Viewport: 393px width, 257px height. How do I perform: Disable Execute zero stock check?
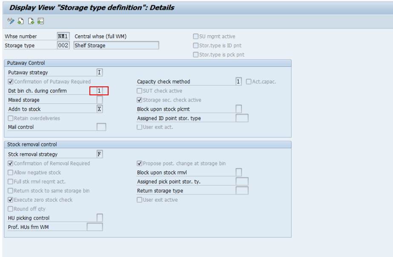(x=9, y=200)
